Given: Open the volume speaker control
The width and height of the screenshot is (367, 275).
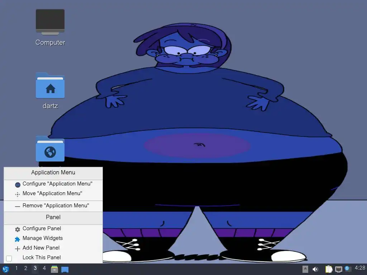Looking at the screenshot, I should coord(315,269).
